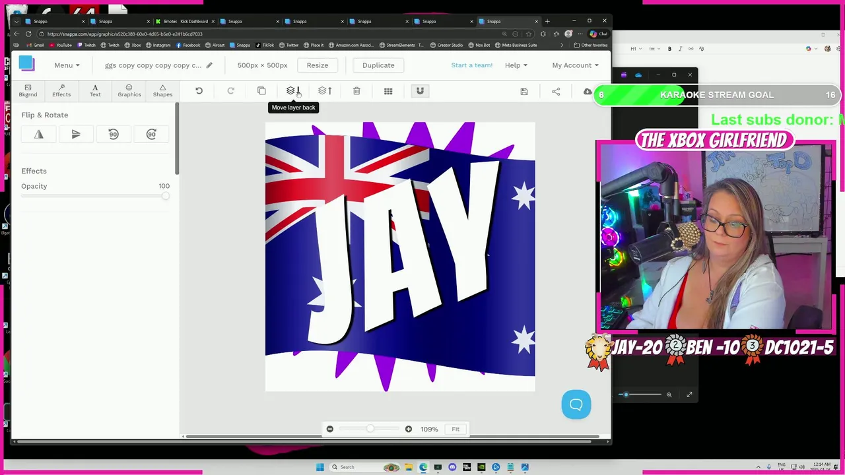The width and height of the screenshot is (845, 475).
Task: Open the TikTok bookmark
Action: coord(265,45)
